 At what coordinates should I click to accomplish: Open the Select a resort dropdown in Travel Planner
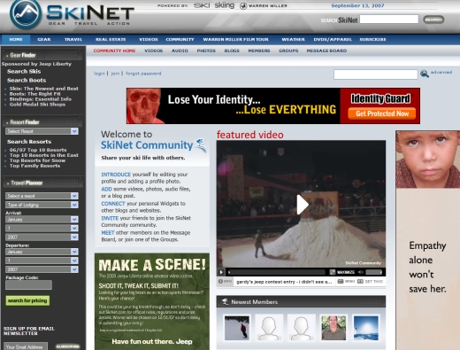[x=42, y=196]
